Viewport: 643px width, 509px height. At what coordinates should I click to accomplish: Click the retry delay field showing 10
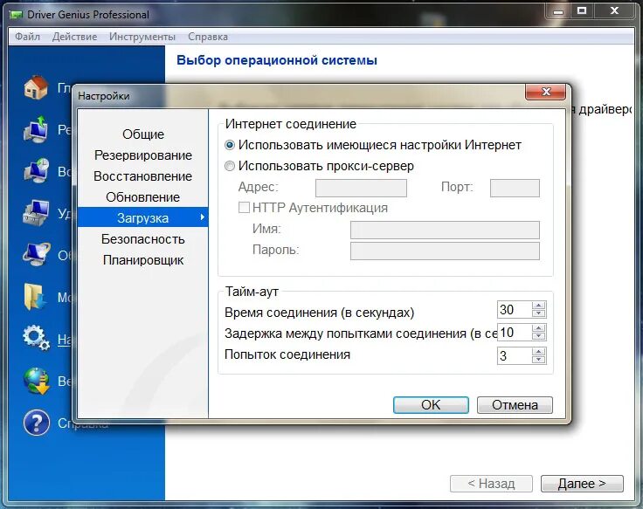(x=515, y=333)
